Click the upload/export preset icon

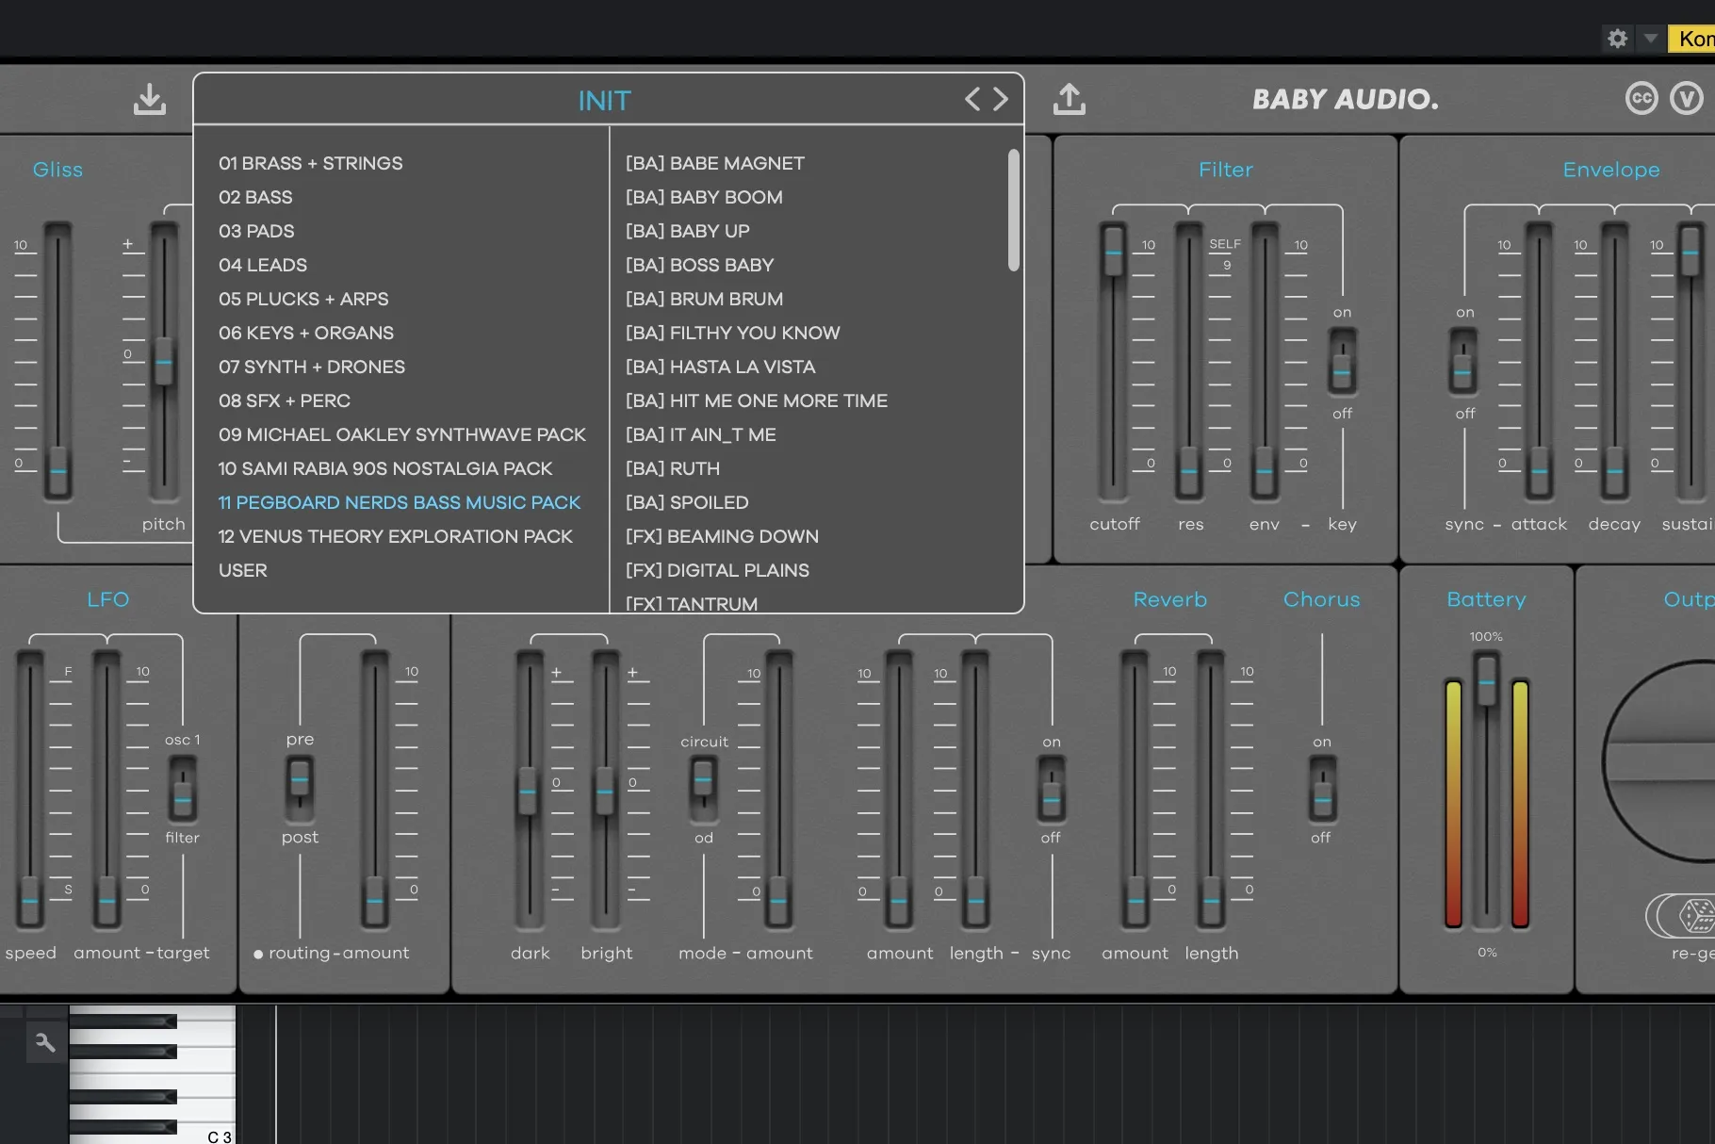pos(1069,99)
